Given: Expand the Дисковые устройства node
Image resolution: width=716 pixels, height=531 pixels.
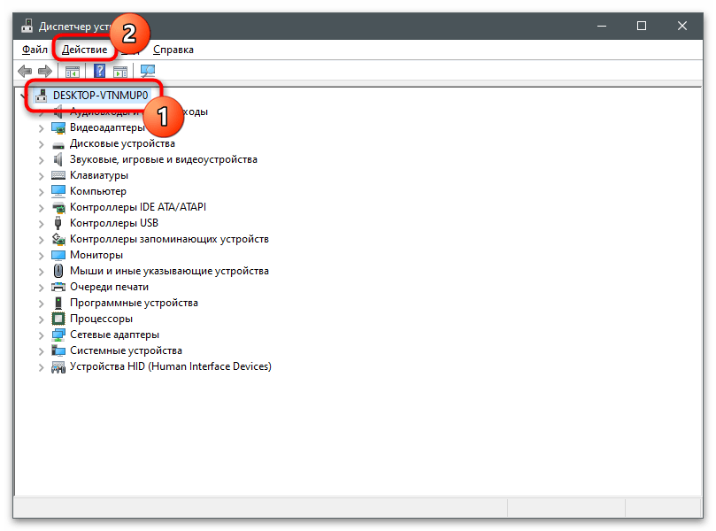Looking at the screenshot, I should (41, 143).
